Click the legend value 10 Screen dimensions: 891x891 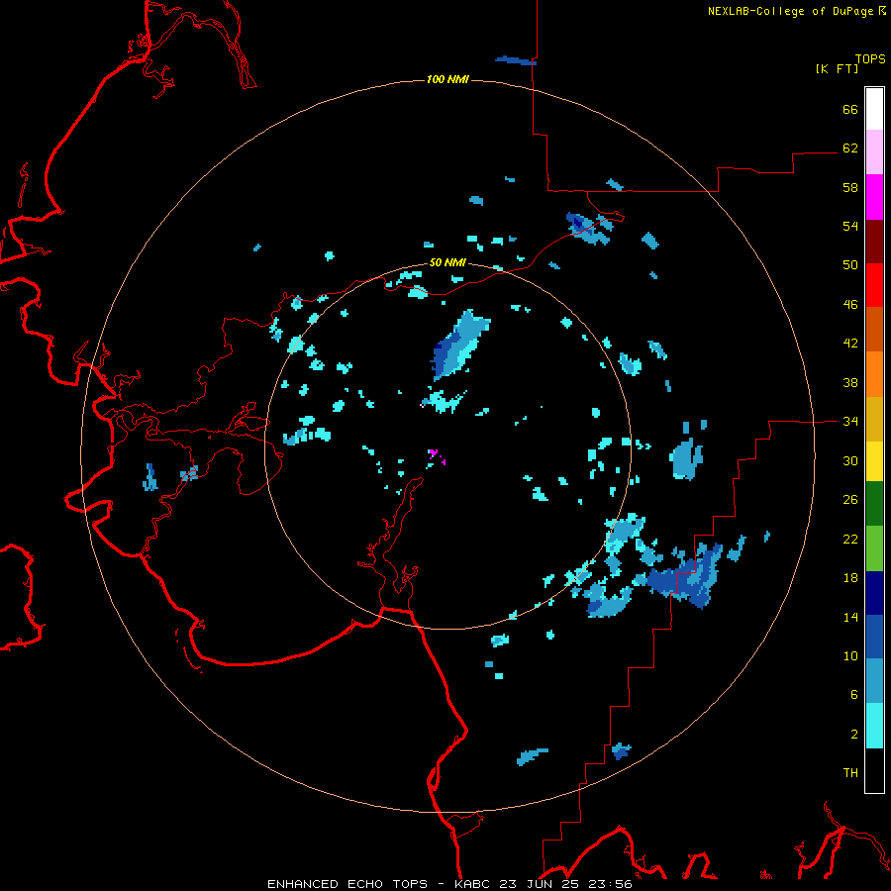850,656
